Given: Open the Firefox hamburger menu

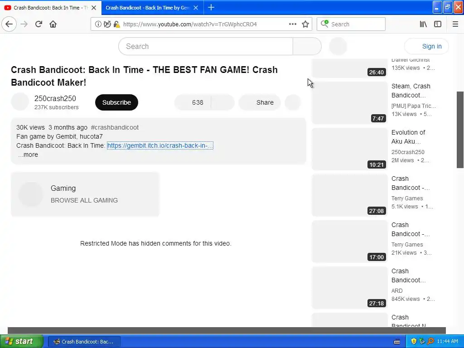Looking at the screenshot, I should coord(455,24).
